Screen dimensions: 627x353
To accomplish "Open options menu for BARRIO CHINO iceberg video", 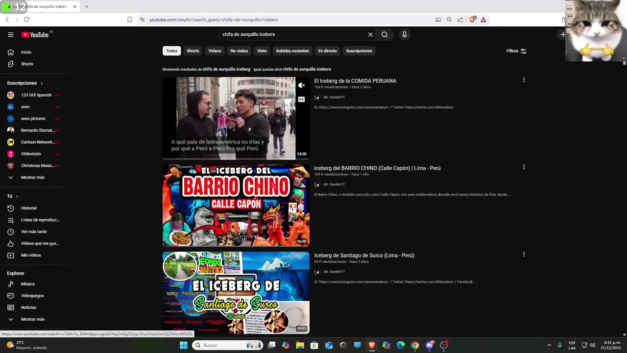I will coord(524,167).
